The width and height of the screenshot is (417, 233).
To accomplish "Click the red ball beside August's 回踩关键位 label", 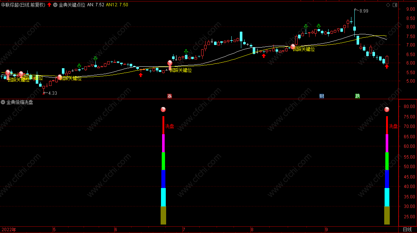I will pyautogui.click(x=293, y=46).
